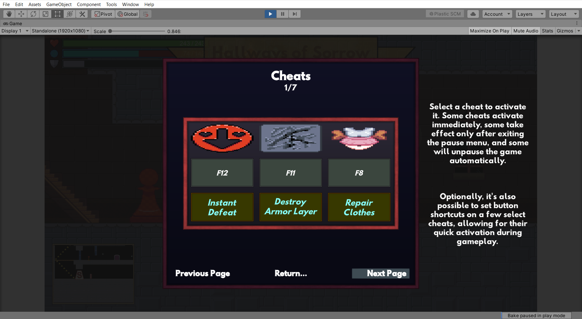Open the Display 1 dropdown
This screenshot has height=319, width=582.
click(x=15, y=31)
